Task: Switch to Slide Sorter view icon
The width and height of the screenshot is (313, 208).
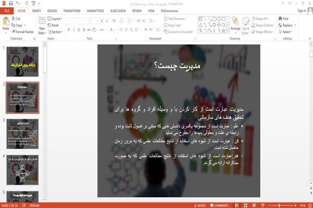Action: [246, 205]
